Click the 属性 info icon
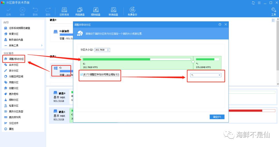Screen dimensions: 279x147 [5, 129]
